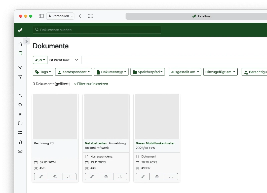
Task: Expand the Tags filter dropdown
Action: pyautogui.click(x=43, y=72)
